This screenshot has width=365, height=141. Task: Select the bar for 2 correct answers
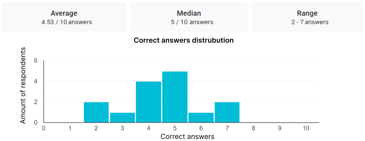(x=96, y=112)
